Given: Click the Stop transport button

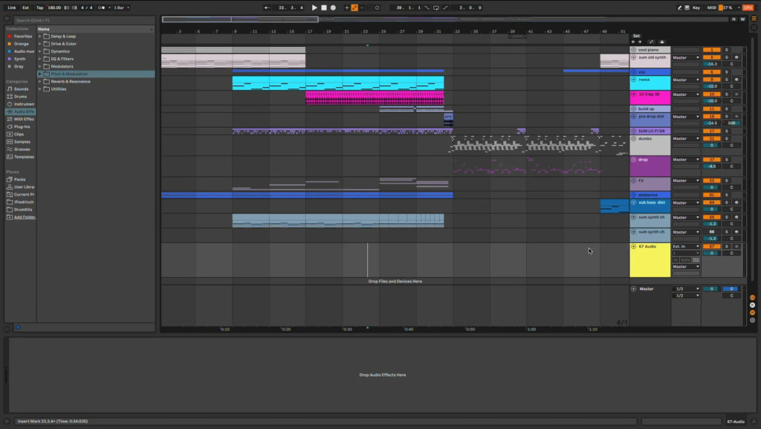Looking at the screenshot, I should click(324, 7).
